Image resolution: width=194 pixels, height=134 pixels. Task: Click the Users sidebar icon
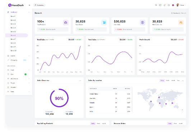click(8, 92)
